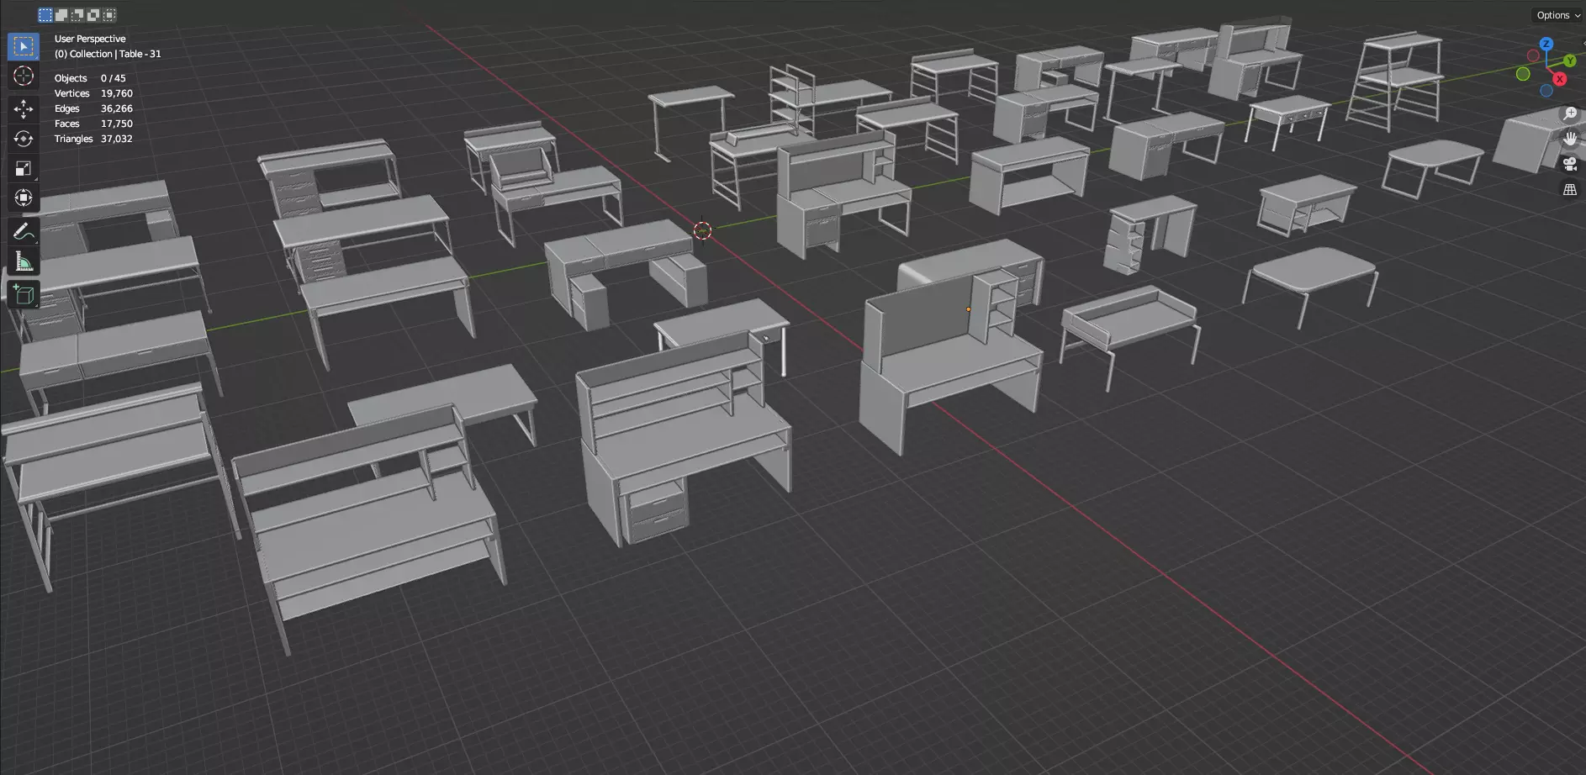The image size is (1586, 775).
Task: Click the hollow blue negative Z gizmo circle
Action: 1546,91
